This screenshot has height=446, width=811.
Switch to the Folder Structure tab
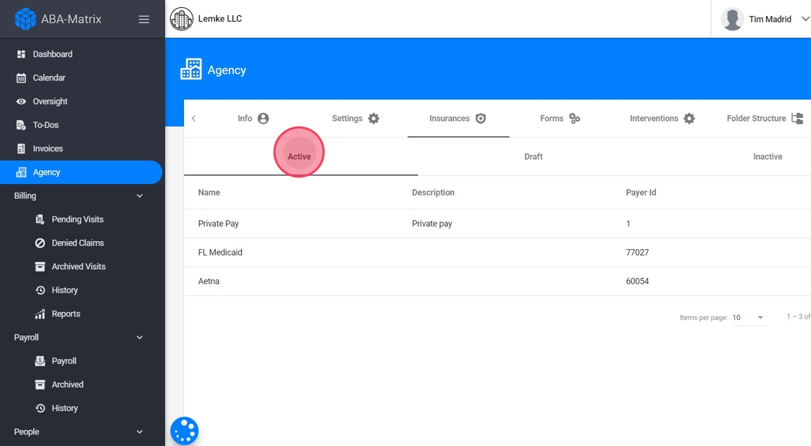click(765, 119)
